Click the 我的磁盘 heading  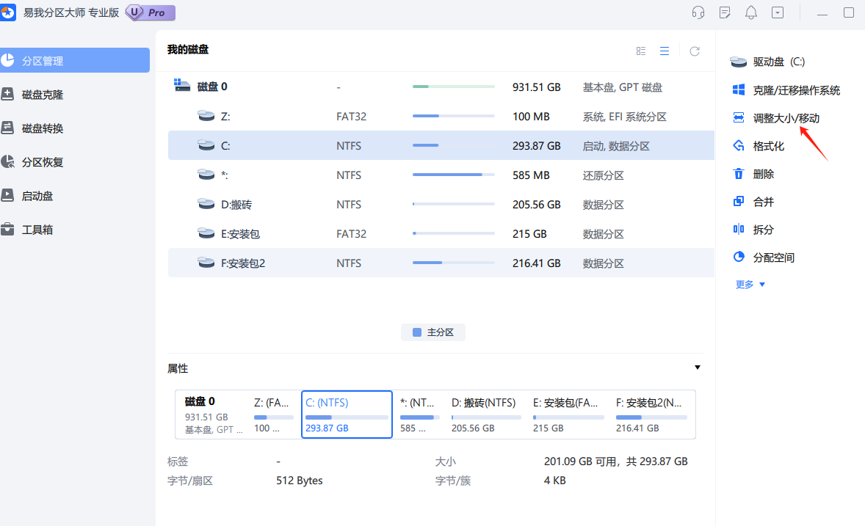tap(187, 50)
